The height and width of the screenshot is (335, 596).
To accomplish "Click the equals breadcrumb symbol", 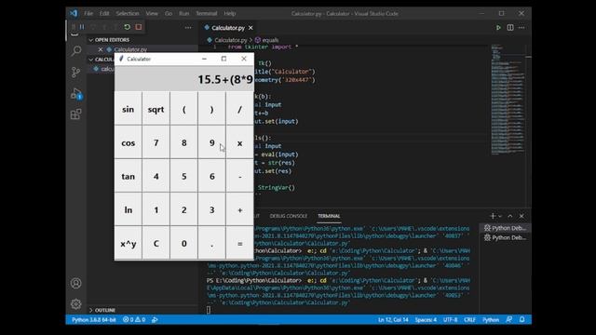I will pyautogui.click(x=266, y=40).
